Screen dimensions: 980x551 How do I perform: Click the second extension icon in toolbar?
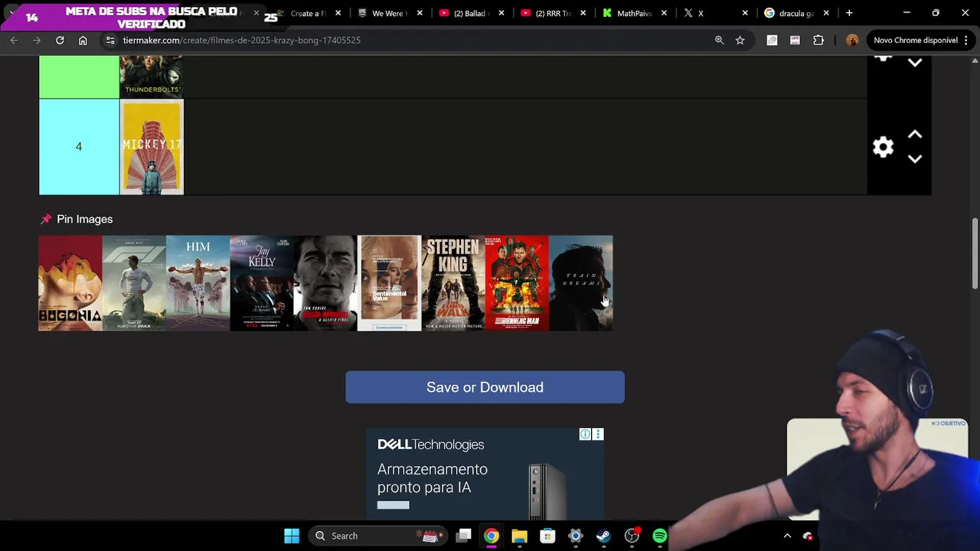[x=795, y=41]
